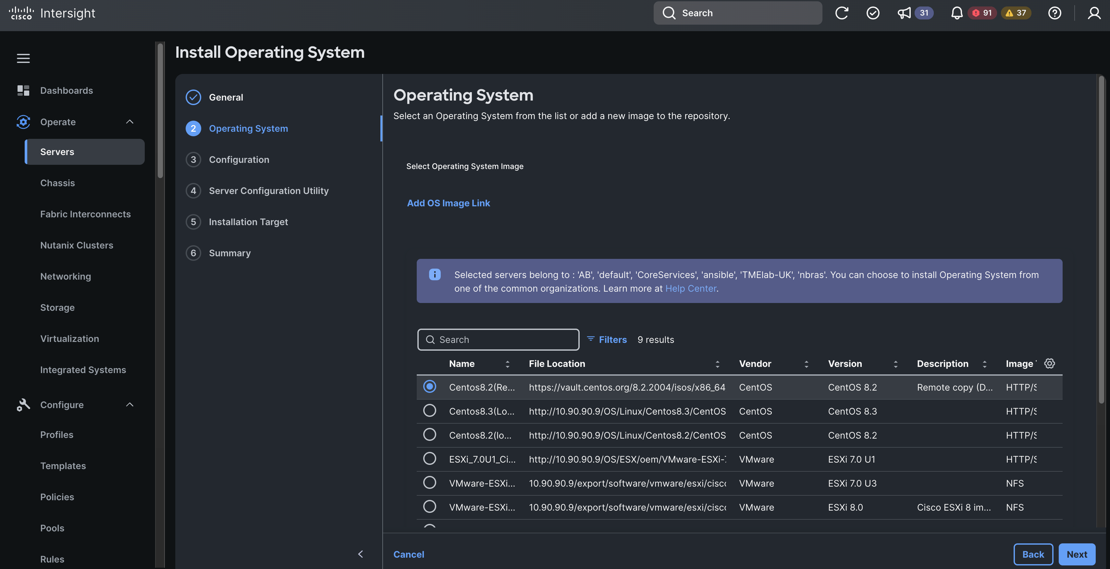This screenshot has width=1110, height=569.
Task: Toggle the hamburger navigation menu
Action: [x=23, y=58]
